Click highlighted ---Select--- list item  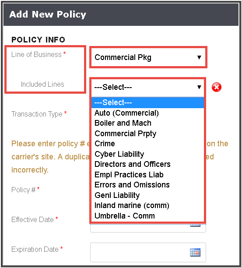(147, 102)
